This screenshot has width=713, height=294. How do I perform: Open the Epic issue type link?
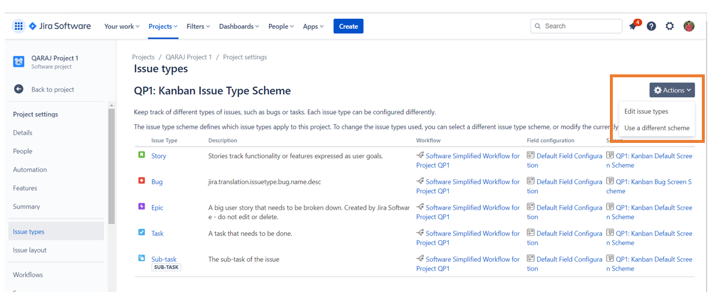[x=158, y=208]
